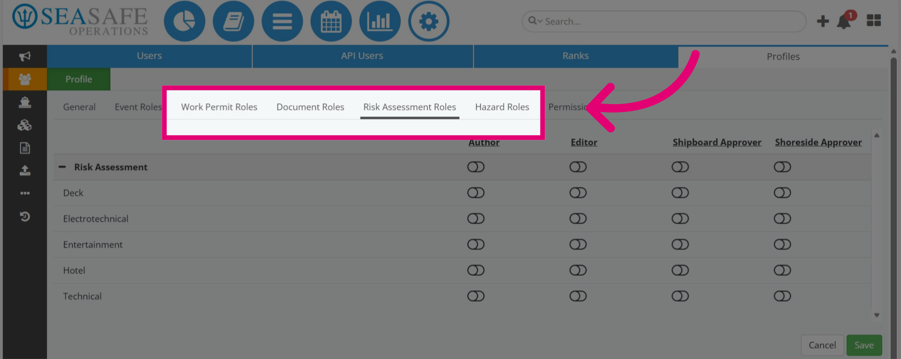Toggle Shoreside Approver for Risk Assessment group

tap(782, 167)
